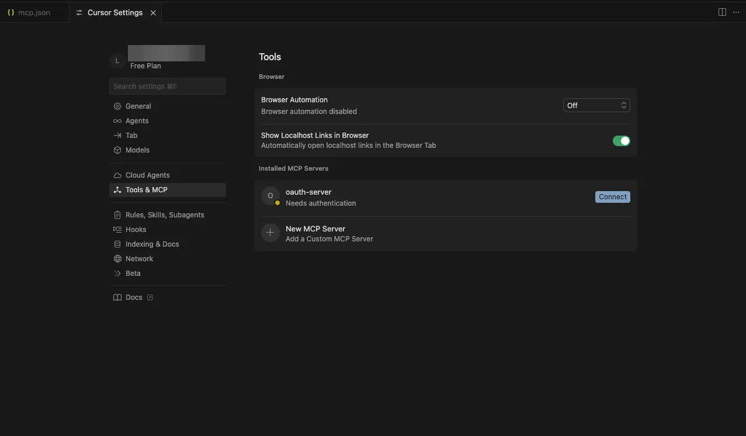
Task: Click the Search settings input field
Action: point(167,86)
